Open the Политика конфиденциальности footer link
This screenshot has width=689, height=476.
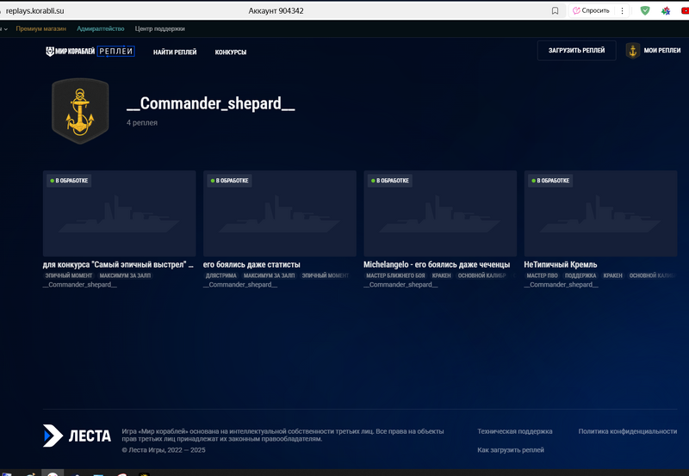point(628,431)
